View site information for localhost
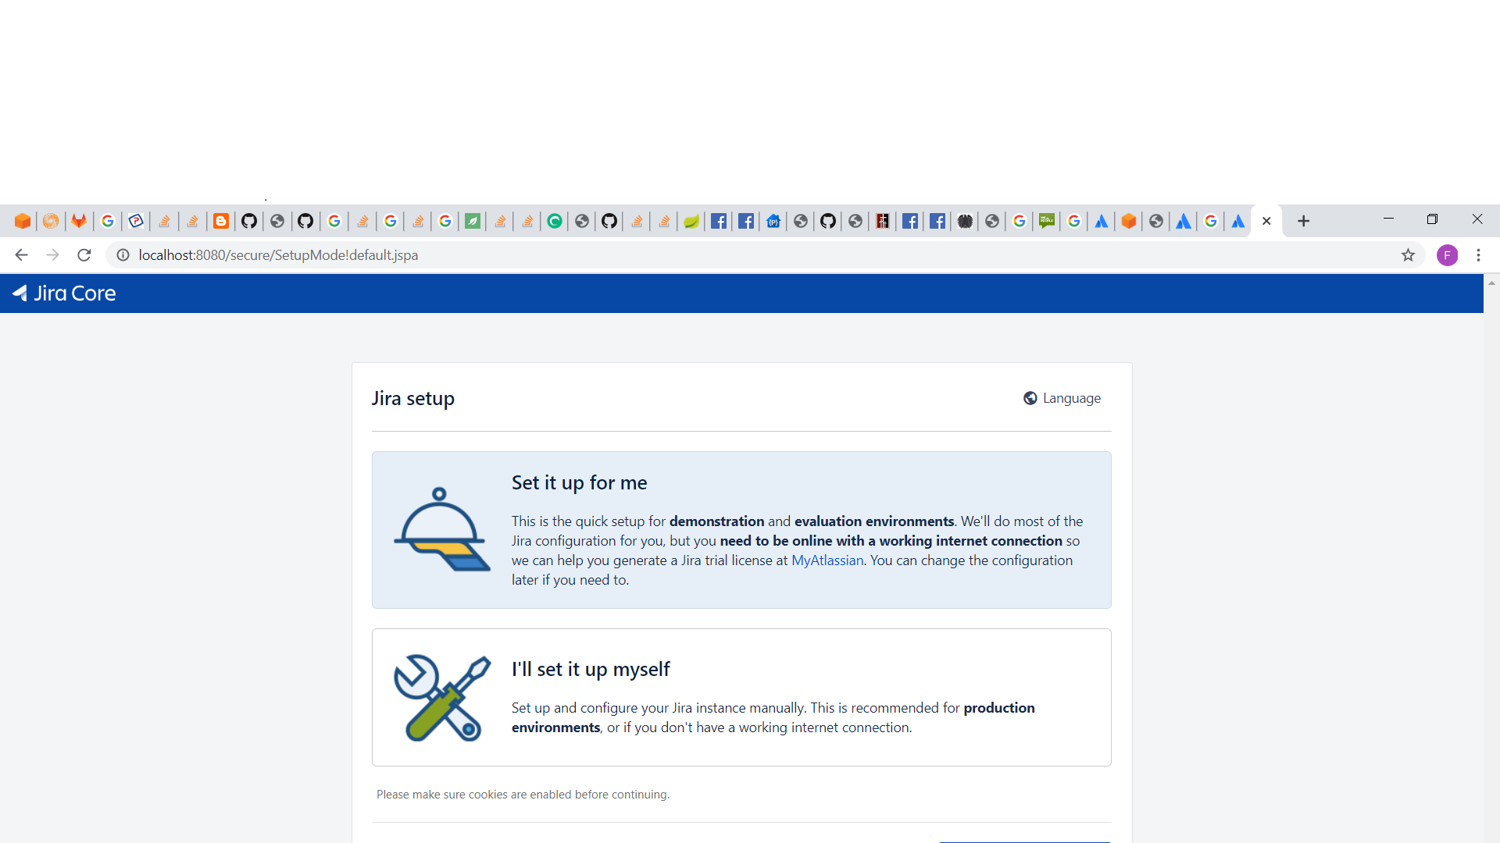 tap(123, 255)
